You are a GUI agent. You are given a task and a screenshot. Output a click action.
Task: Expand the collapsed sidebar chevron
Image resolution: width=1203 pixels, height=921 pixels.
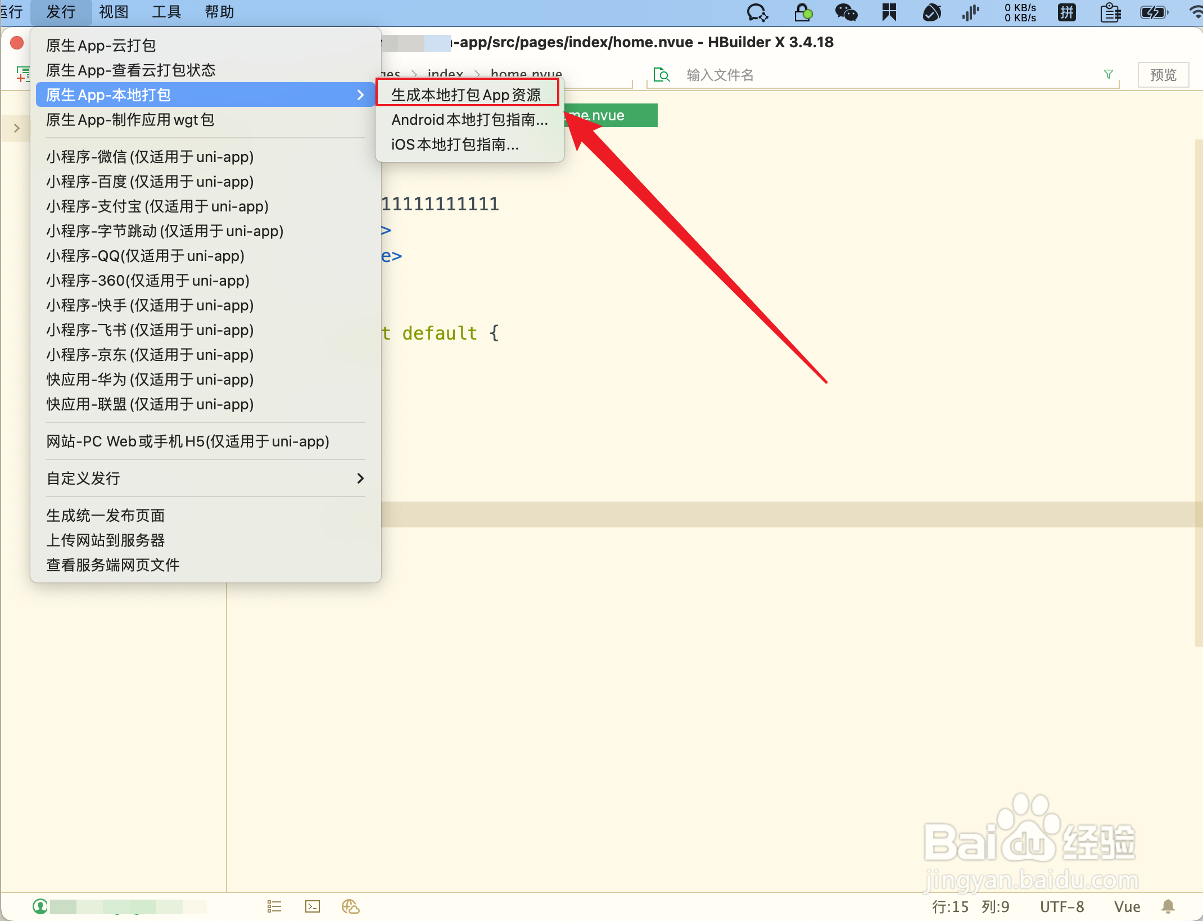[17, 128]
